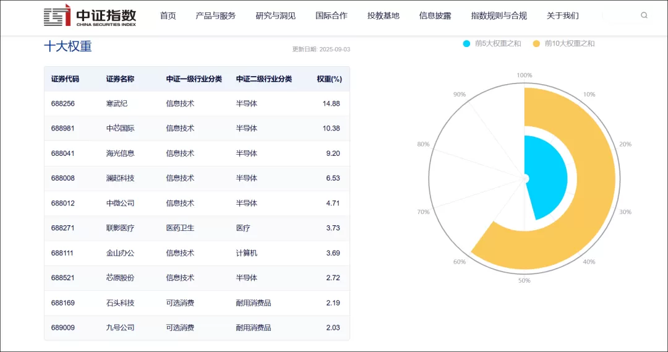Click security code 688041
This screenshot has width=668, height=352.
(63, 153)
